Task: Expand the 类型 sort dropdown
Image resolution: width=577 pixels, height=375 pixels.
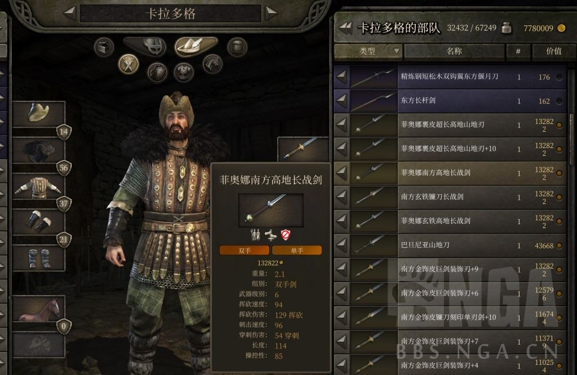Action: (368, 51)
